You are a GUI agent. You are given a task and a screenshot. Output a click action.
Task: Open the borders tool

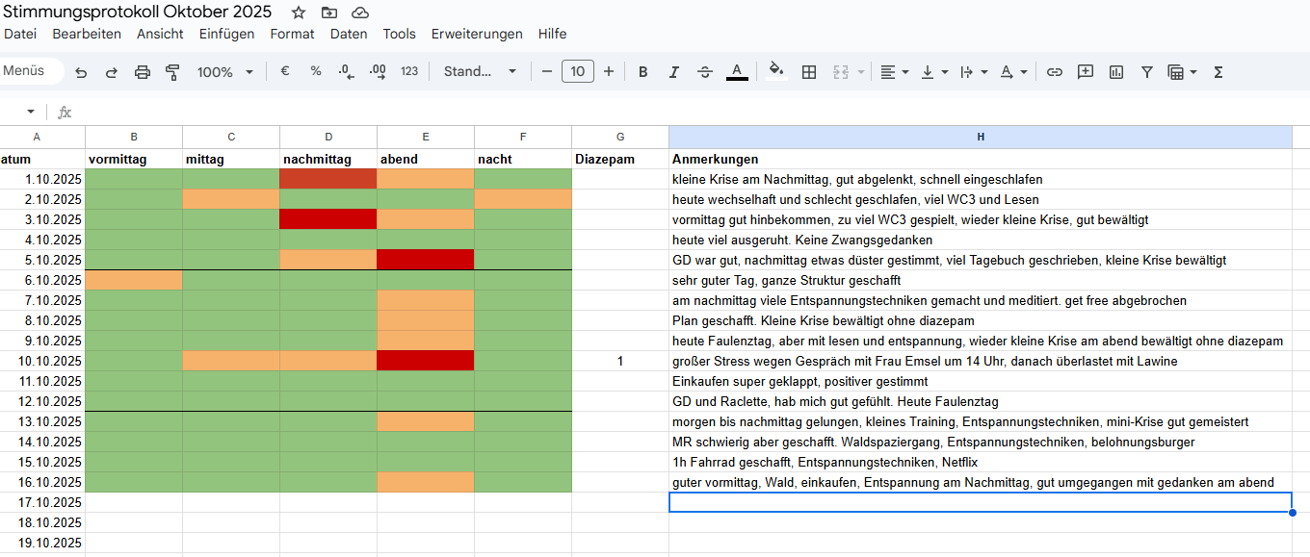pos(809,72)
